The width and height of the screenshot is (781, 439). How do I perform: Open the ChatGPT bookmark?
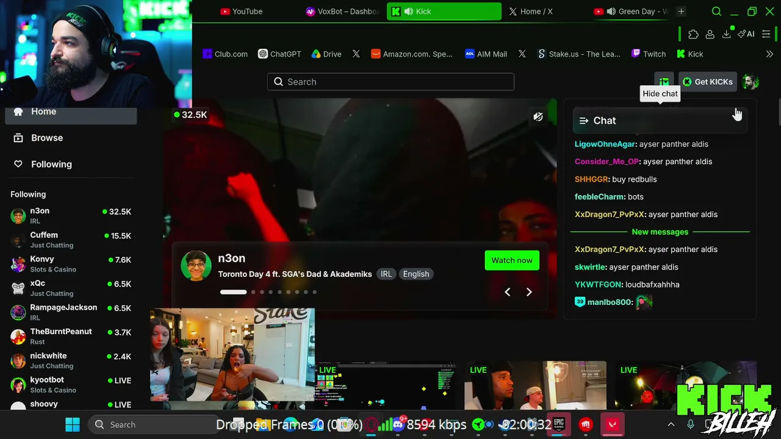(279, 54)
